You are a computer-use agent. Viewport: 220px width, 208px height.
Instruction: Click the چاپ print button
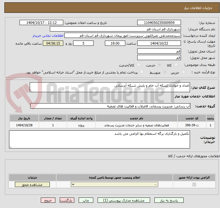[x=86, y=200]
